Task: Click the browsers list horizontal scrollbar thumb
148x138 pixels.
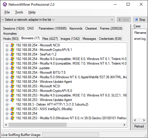Action: click(38, 125)
